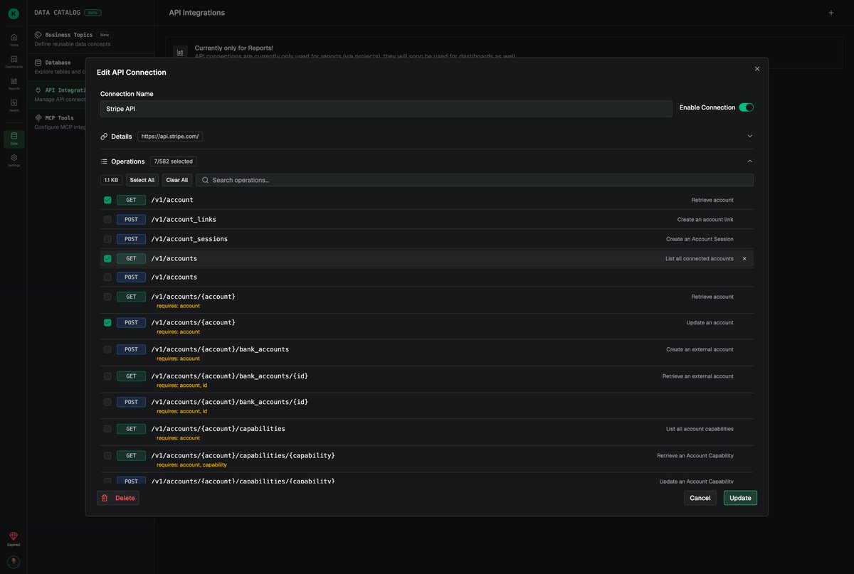The height and width of the screenshot is (574, 854).
Task: Uncheck the GET /v1/accounts checkbox
Action: [x=107, y=259]
